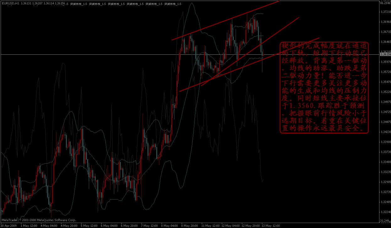Click the 7 May 12:00 time label
This screenshot has width=391, height=228.
[x=149, y=225]
